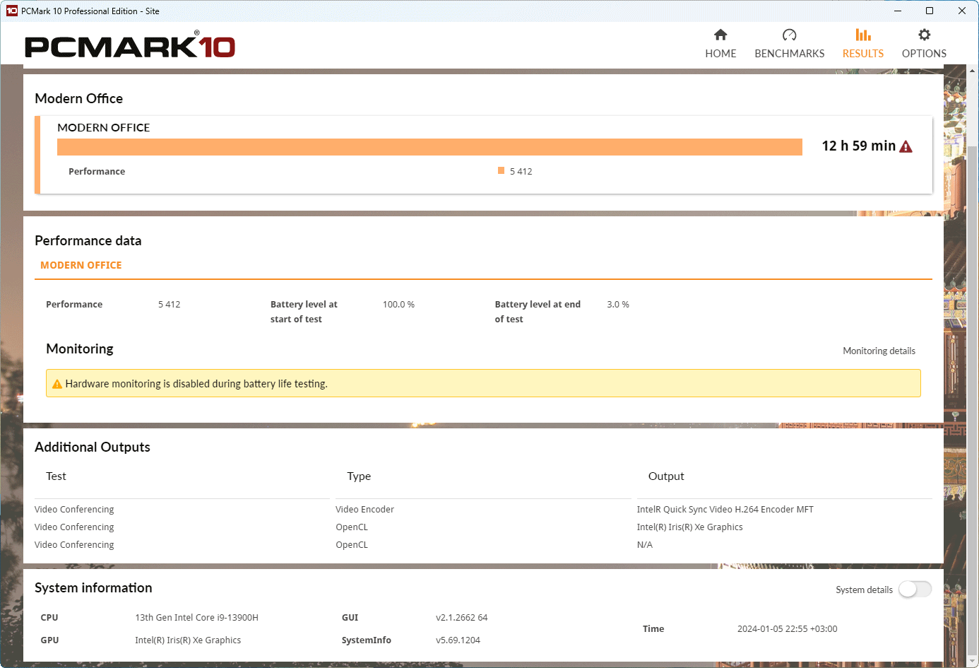The width and height of the screenshot is (979, 668).
Task: Click the GPU value Intel(R) Iris(R) Xe Graphics
Action: 188,640
